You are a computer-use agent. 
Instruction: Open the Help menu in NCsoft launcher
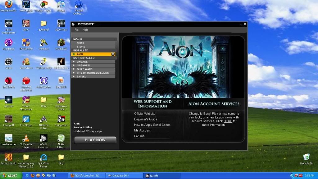(x=85, y=30)
